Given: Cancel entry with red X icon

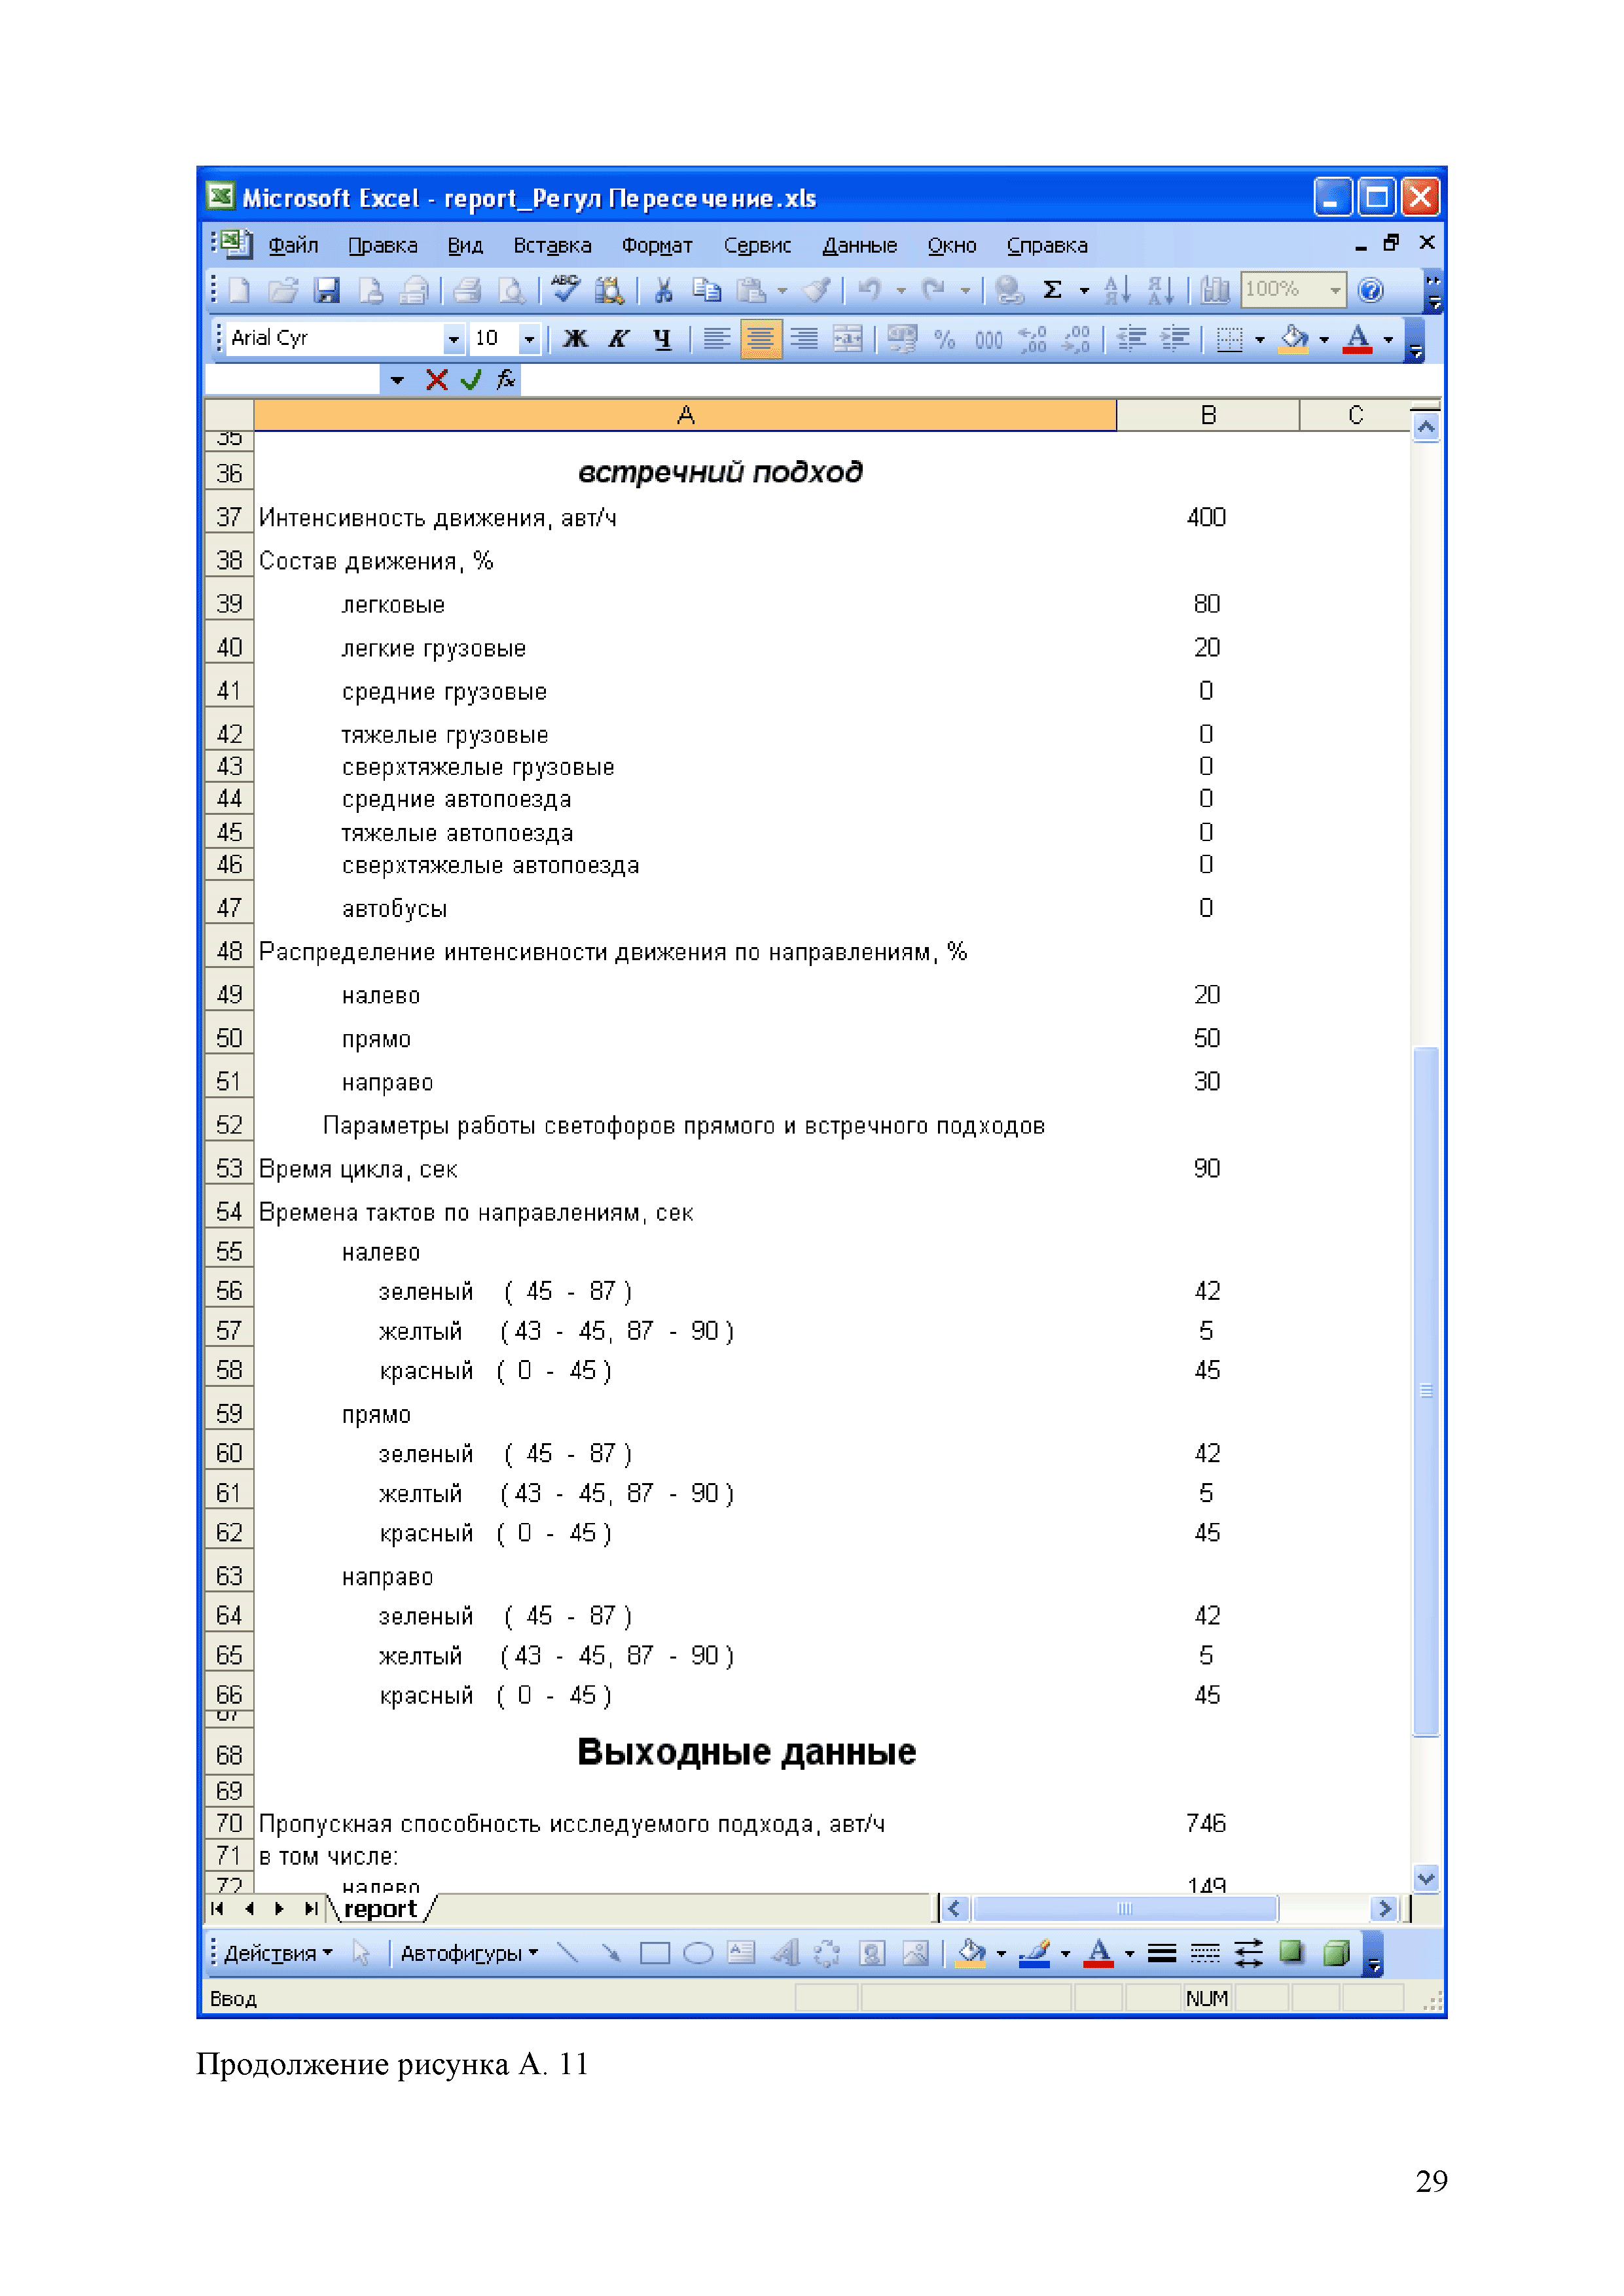Looking at the screenshot, I should (436, 380).
